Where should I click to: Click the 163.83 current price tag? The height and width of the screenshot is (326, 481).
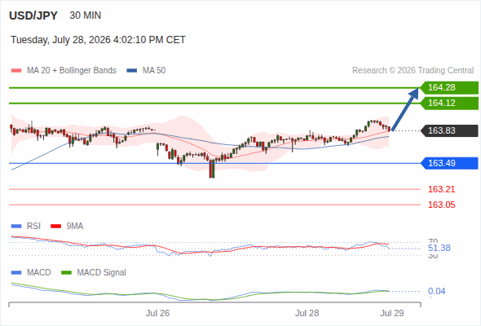point(449,131)
